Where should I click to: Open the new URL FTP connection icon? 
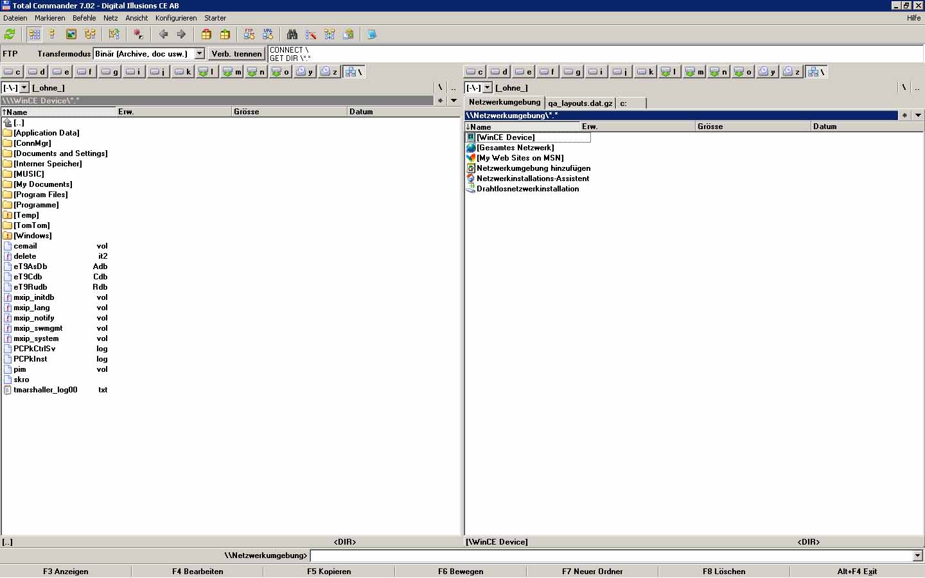[x=268, y=34]
